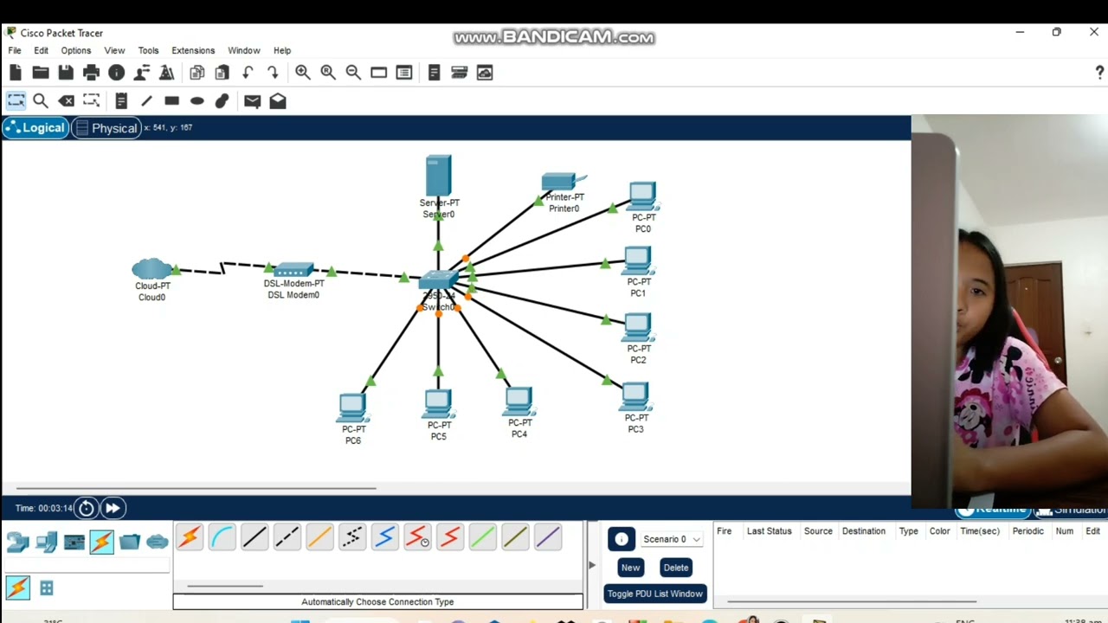This screenshot has height=623, width=1108.
Task: Open a file with the folder icon
Action: pyautogui.click(x=41, y=73)
